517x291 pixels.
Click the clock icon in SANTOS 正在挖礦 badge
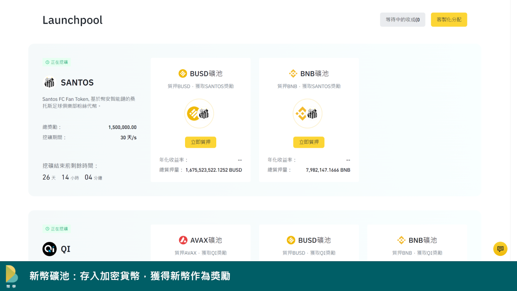47,62
